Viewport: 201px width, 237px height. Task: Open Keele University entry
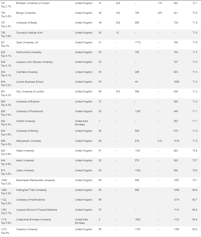[25, 151]
